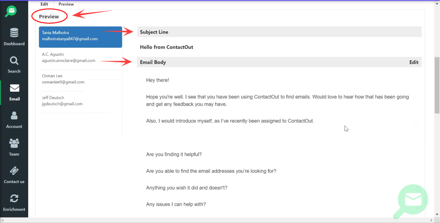Viewport: 440px width, 223px height.
Task: Click 'Are you finding it helpful?' line
Action: (174, 154)
